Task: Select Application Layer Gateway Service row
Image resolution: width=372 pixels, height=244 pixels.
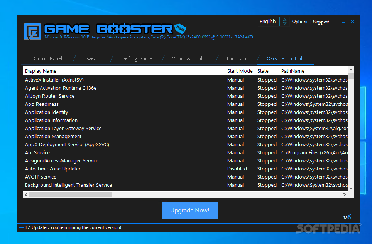Action: 185,129
